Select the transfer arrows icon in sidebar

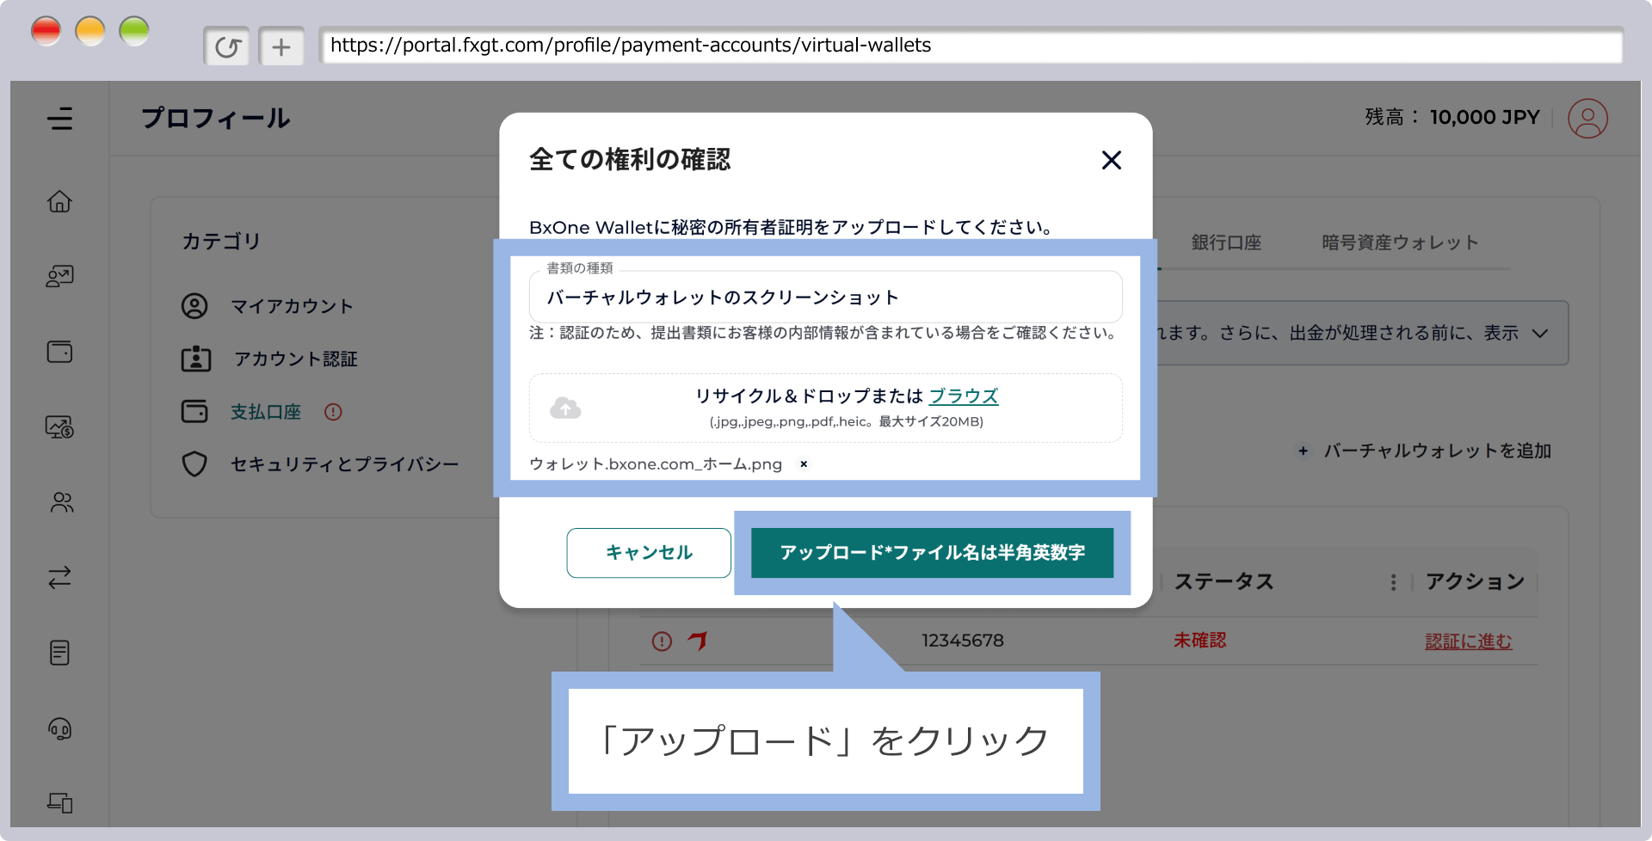pyautogui.click(x=59, y=577)
